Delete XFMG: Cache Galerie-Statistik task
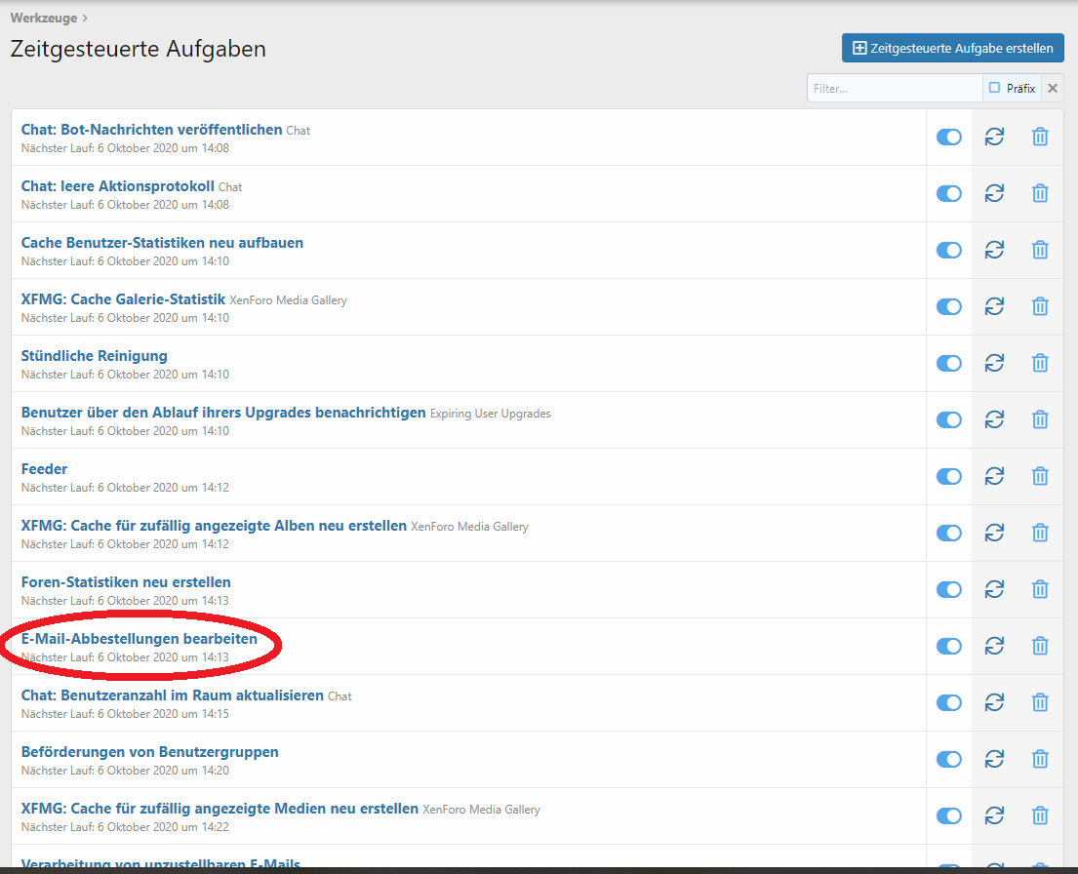The height and width of the screenshot is (874, 1078). click(1040, 306)
